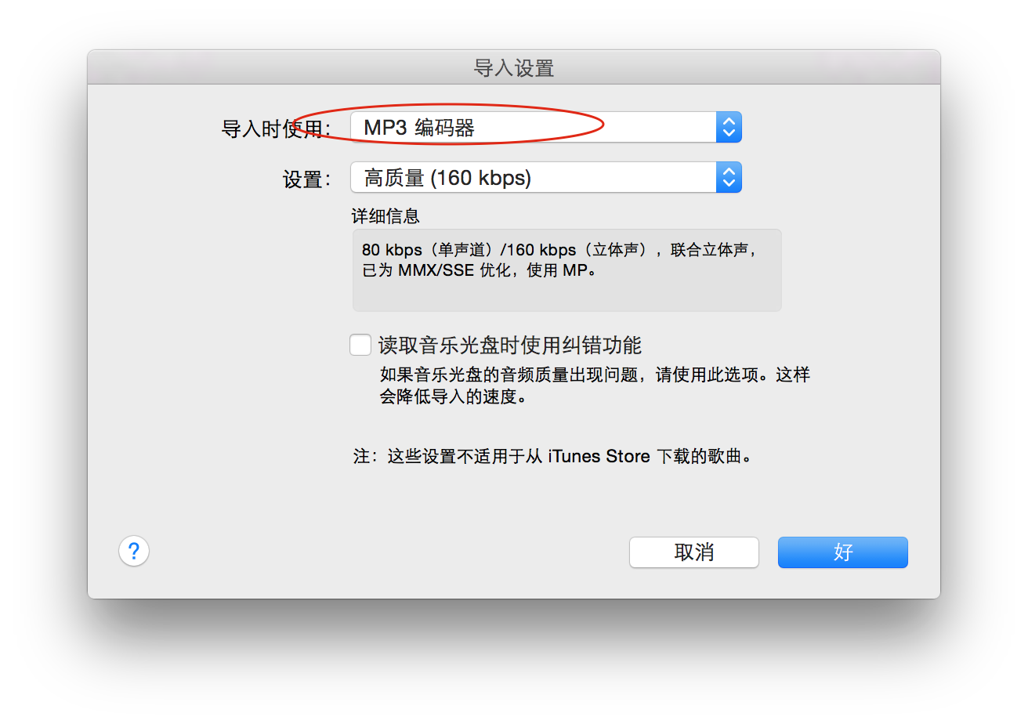Viewport: 1028px width, 724px height.
Task: Click inside the 详细信息 gray details box
Action: coord(567,270)
